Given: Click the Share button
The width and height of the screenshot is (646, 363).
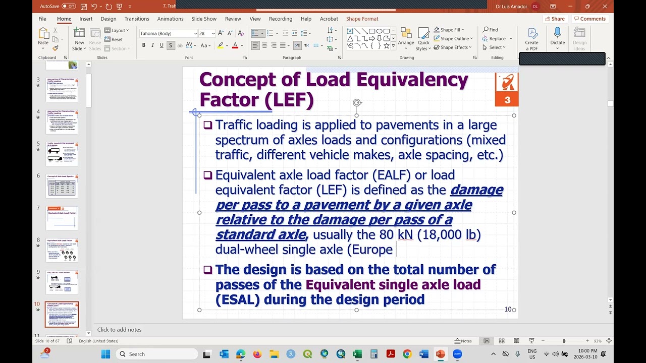Looking at the screenshot, I should click(554, 19).
